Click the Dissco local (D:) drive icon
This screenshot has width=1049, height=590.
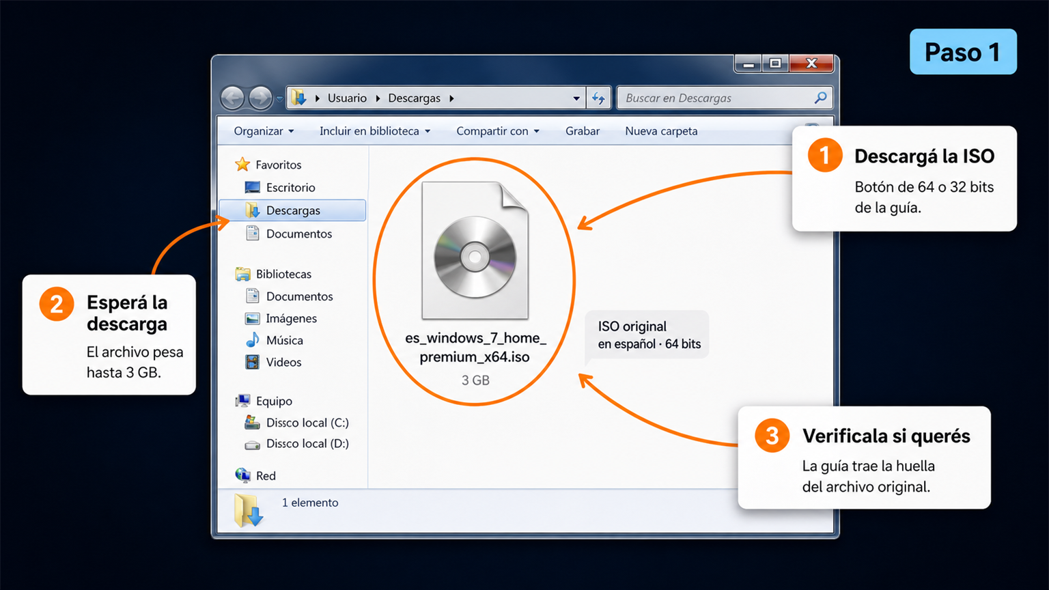253,445
